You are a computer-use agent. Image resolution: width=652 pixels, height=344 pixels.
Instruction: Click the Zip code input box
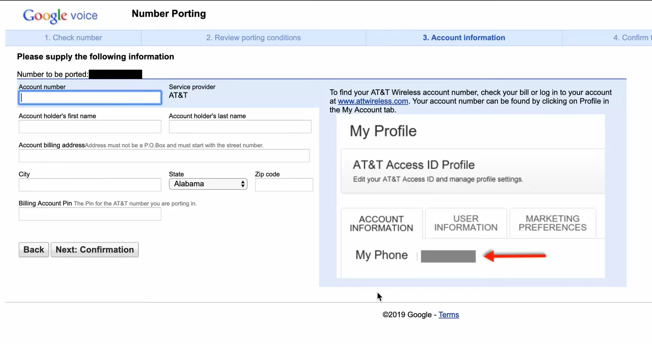[284, 184]
